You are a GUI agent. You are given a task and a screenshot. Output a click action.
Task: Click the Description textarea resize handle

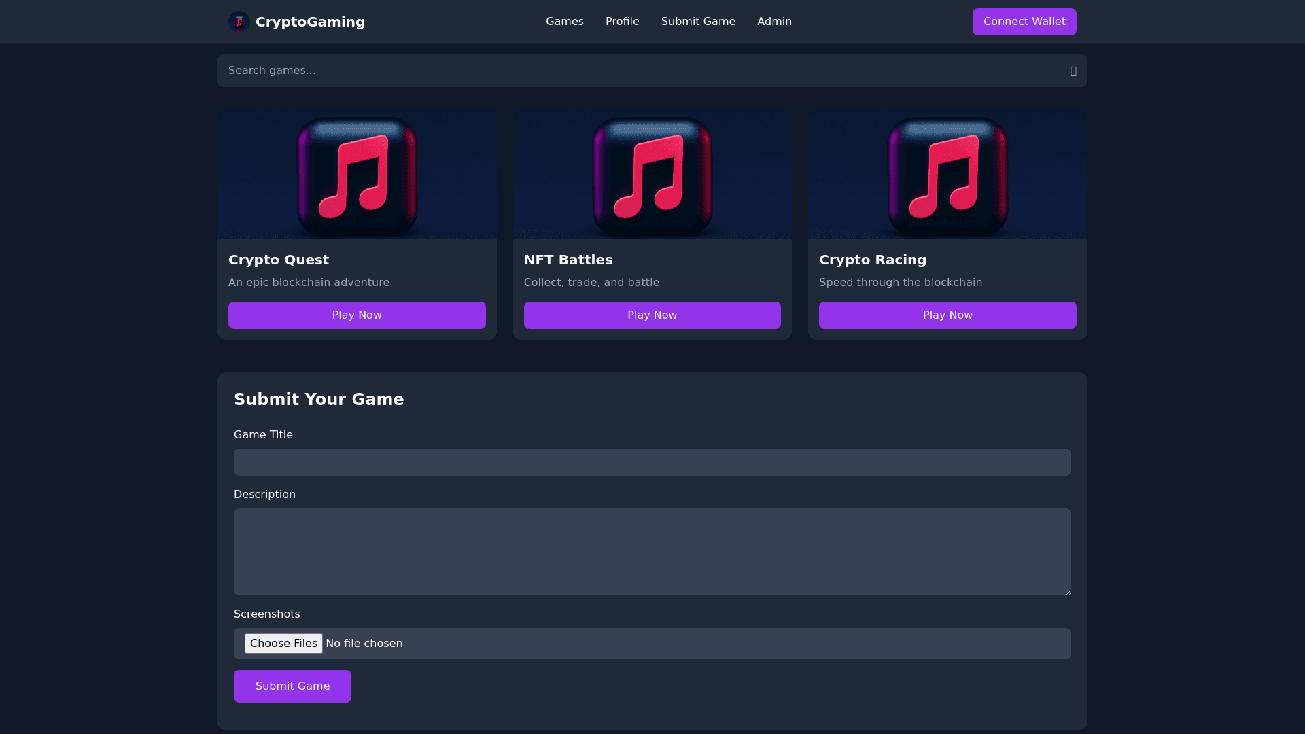pos(1067,591)
